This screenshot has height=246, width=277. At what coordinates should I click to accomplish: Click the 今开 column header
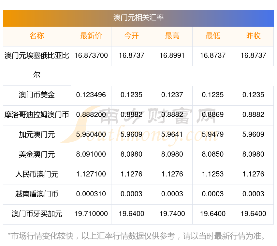tap(131, 36)
